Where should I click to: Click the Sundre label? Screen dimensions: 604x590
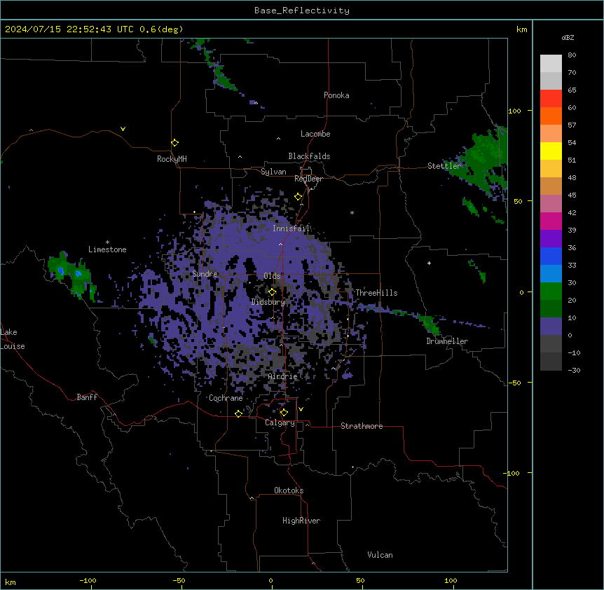pyautogui.click(x=205, y=274)
